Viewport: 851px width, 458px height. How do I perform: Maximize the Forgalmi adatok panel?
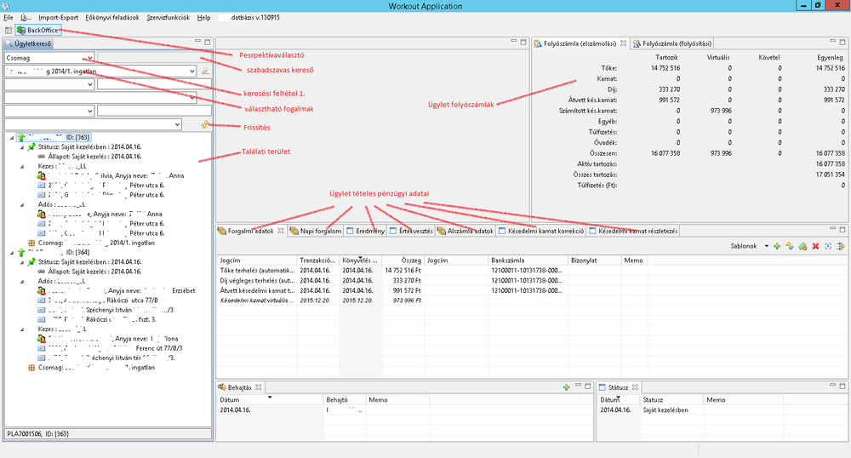842,230
